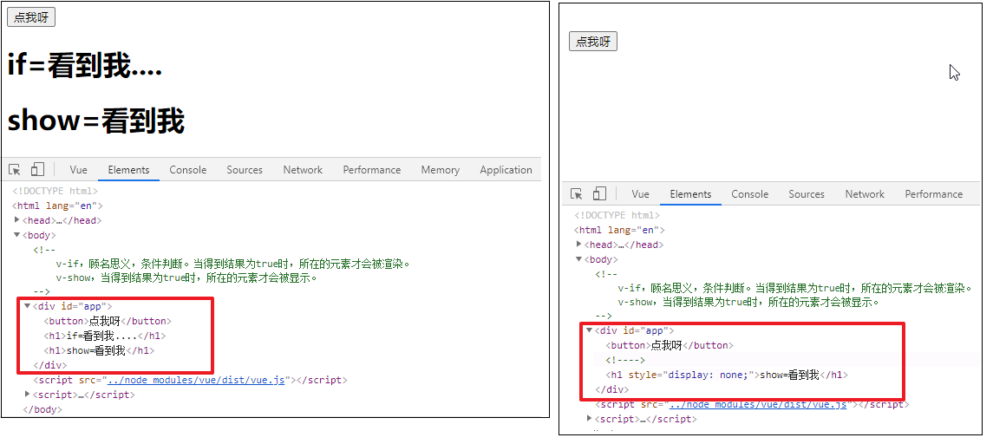Click v-if comment text in left DevTools
Image resolution: width=993 pixels, height=444 pixels.
[x=233, y=264]
